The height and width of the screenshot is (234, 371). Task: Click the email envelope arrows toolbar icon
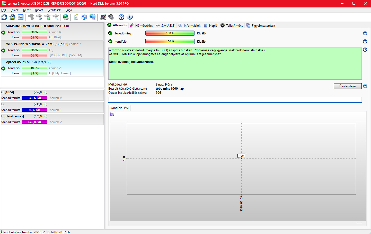tap(84, 17)
